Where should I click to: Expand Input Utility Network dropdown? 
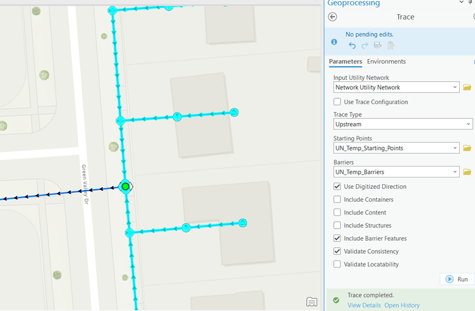click(455, 87)
